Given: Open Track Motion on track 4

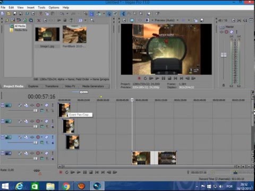Looking at the screenshot, I should pyautogui.click(x=26, y=153).
